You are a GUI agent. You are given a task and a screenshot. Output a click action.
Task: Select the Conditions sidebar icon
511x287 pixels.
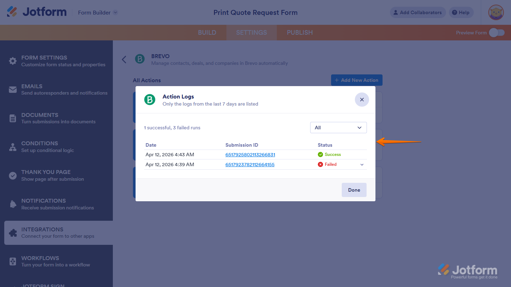tap(13, 147)
